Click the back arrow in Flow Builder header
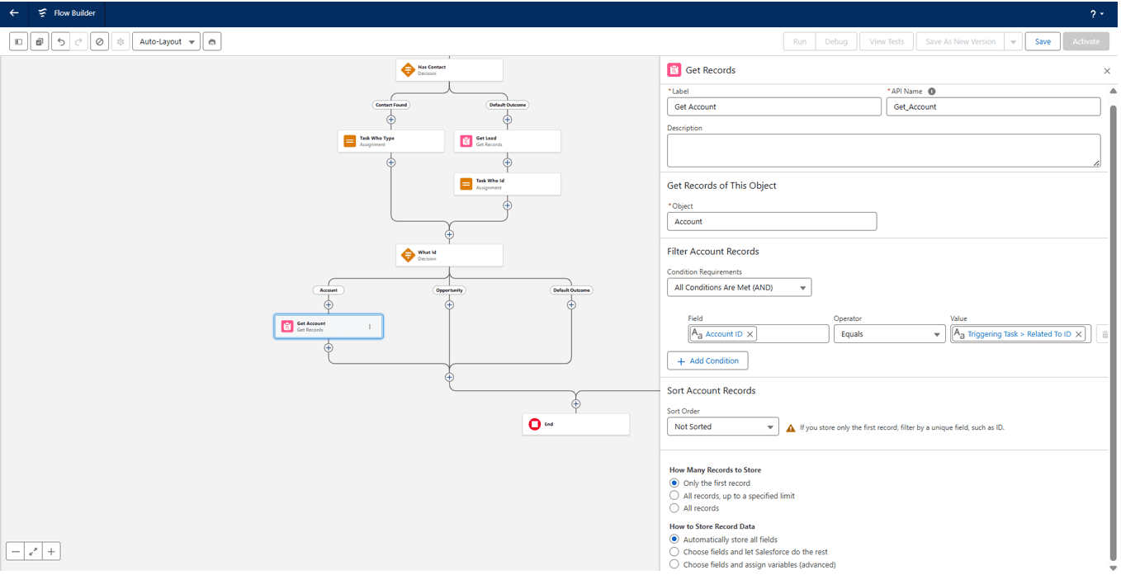The height and width of the screenshot is (575, 1121). pyautogui.click(x=14, y=13)
